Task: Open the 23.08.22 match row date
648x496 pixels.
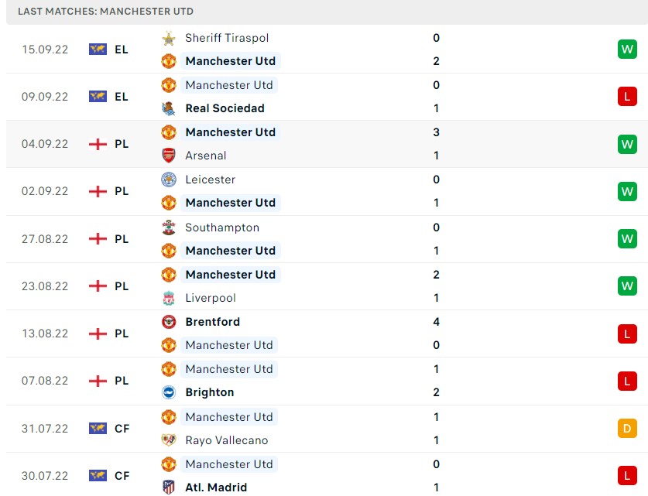Action: [45, 286]
